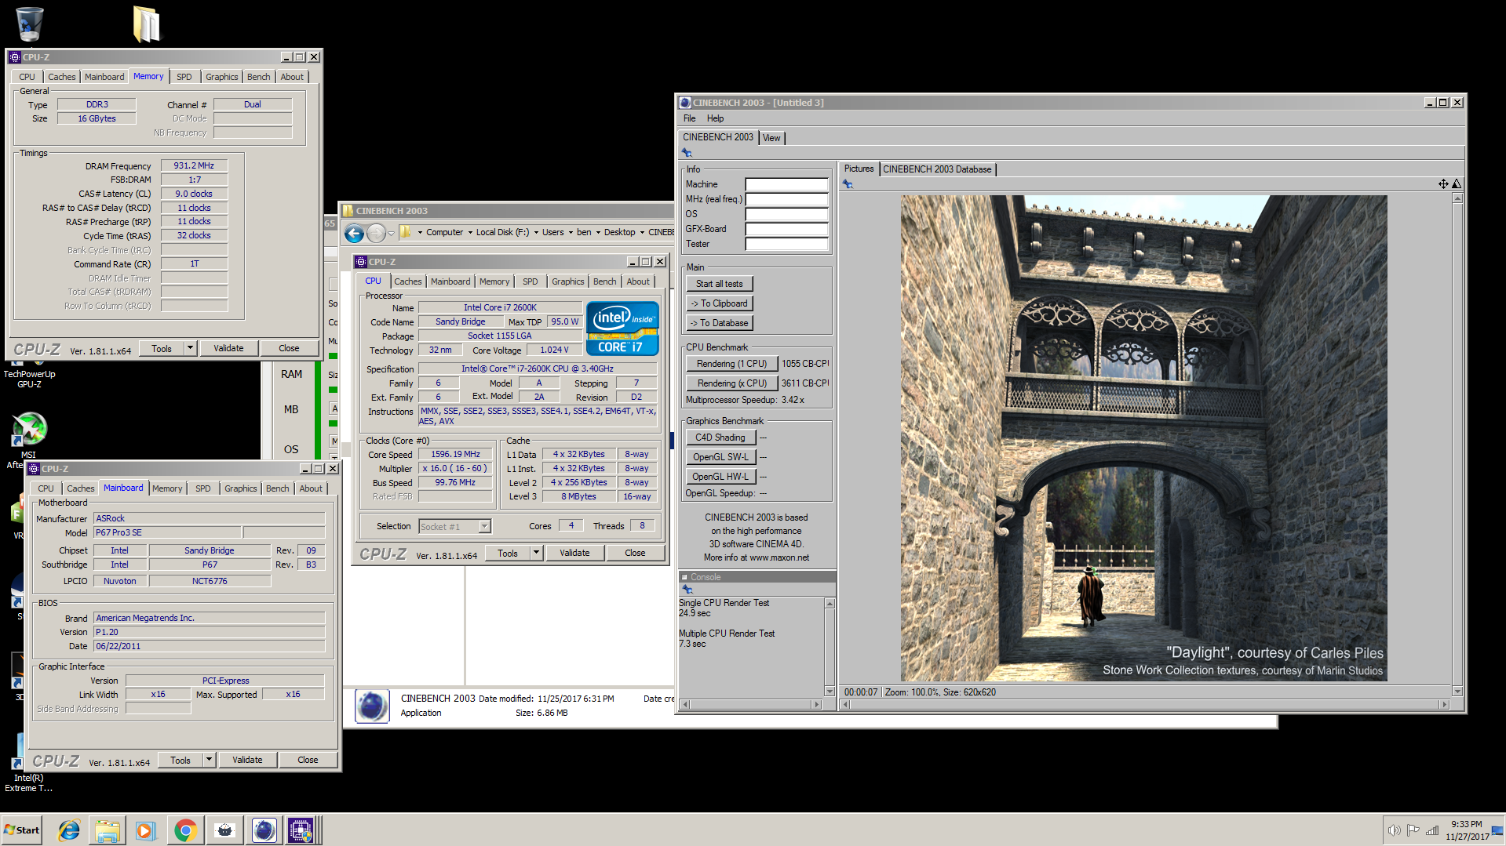Click into the Machine input field

(786, 185)
